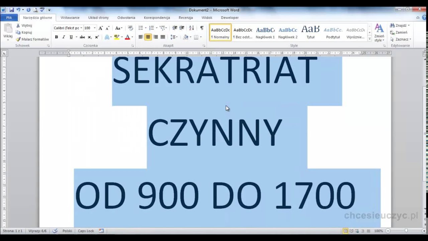Open Zmień style options
Viewport: 428px width, 241px height.
click(379, 33)
